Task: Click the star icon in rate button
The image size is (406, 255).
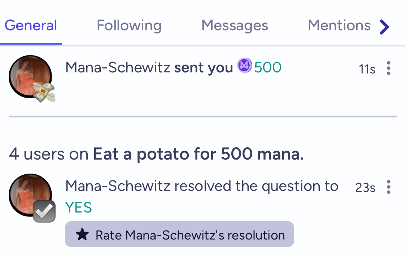Action: 82,234
